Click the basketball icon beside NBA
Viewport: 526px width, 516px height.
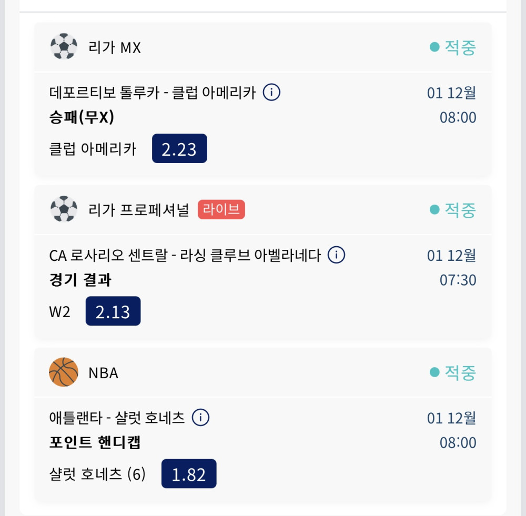coord(64,372)
